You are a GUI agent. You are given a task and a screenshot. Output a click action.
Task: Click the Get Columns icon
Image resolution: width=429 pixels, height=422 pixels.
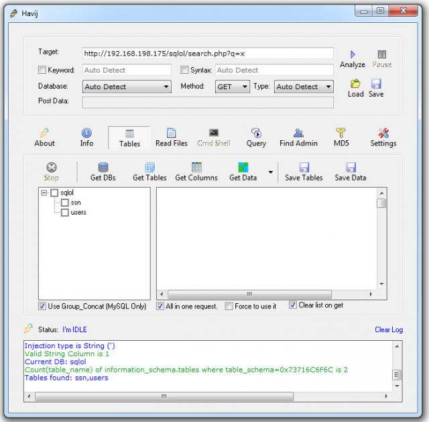[x=196, y=167]
